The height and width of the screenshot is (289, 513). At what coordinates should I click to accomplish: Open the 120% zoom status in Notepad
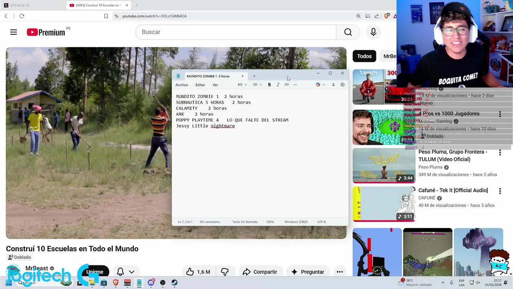[x=270, y=222]
